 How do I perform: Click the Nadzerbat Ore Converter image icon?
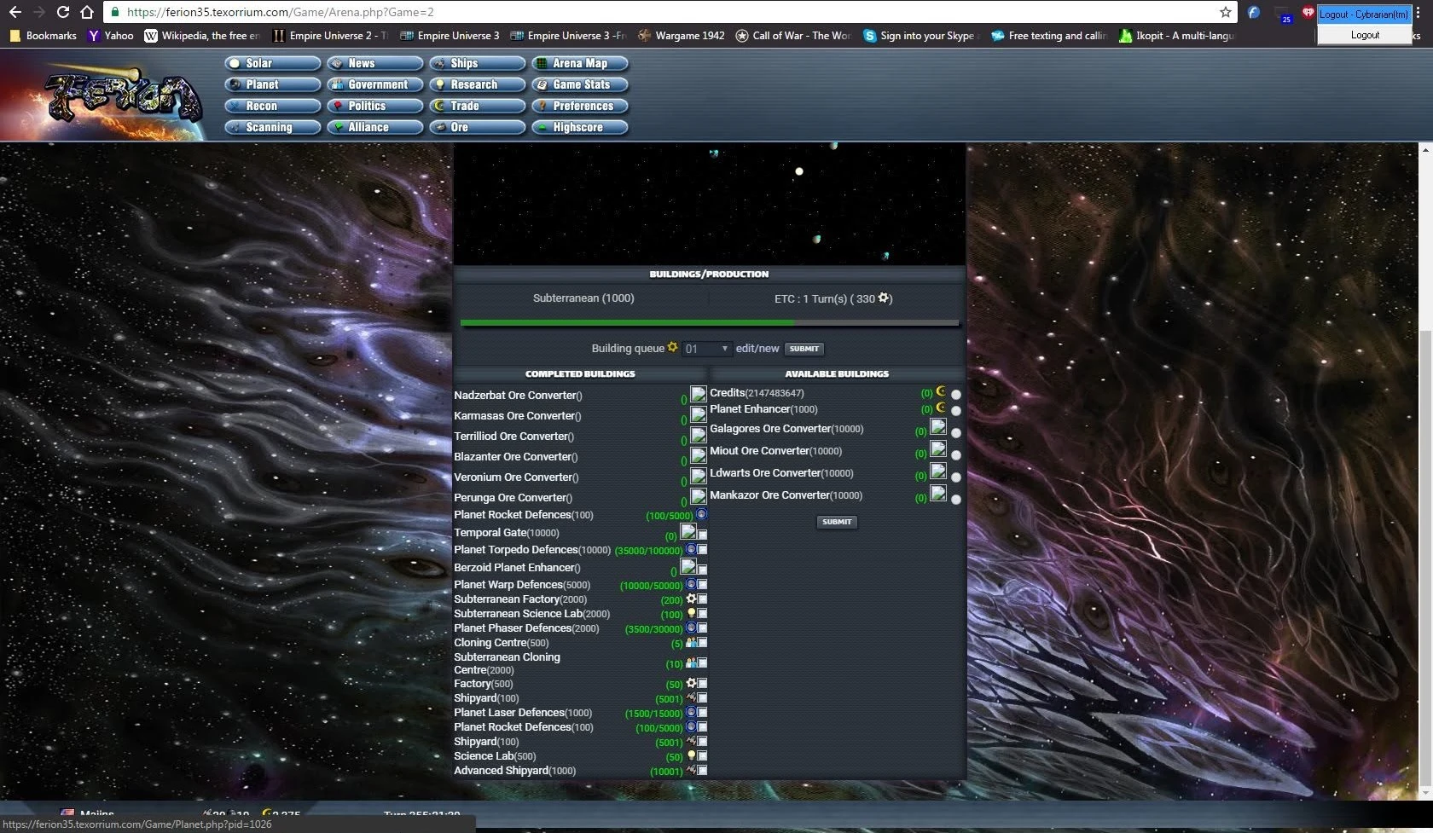(x=698, y=395)
